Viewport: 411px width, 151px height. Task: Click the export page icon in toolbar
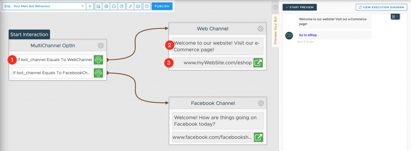tap(122, 6)
